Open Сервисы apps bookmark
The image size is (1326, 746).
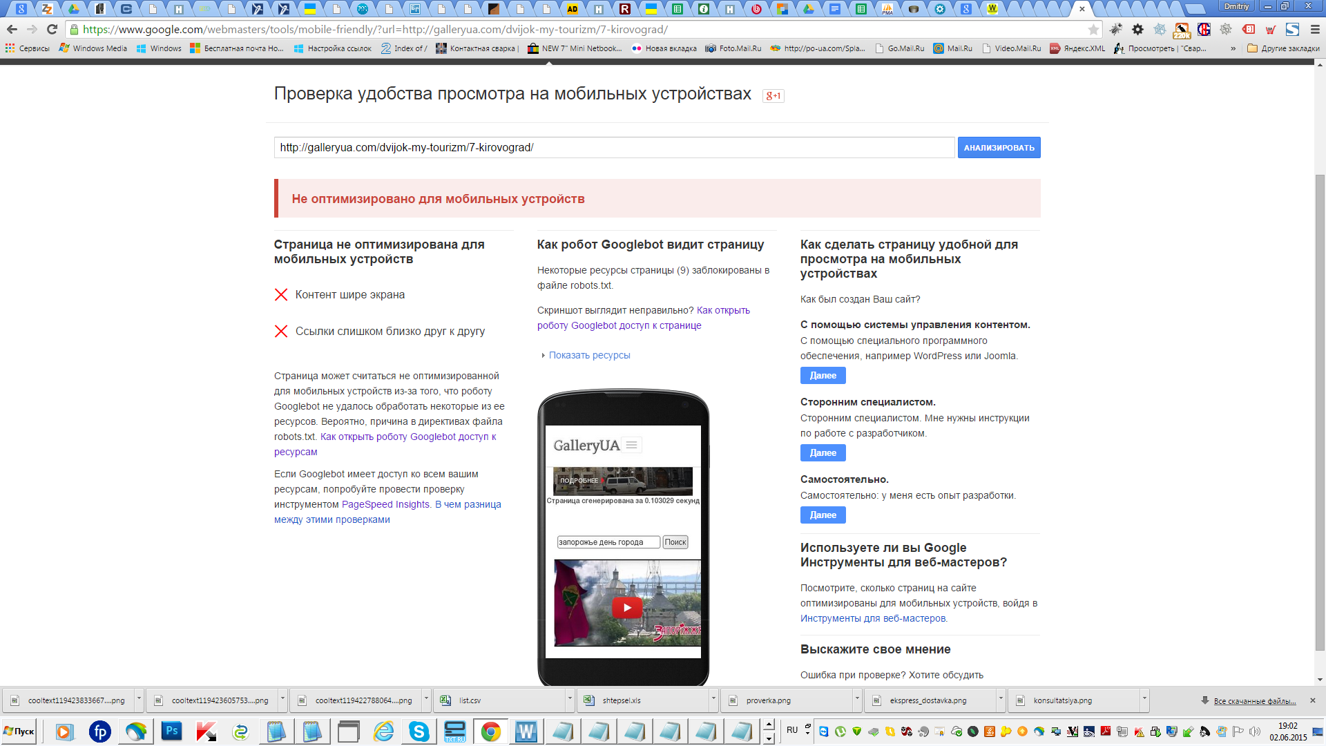pos(28,48)
